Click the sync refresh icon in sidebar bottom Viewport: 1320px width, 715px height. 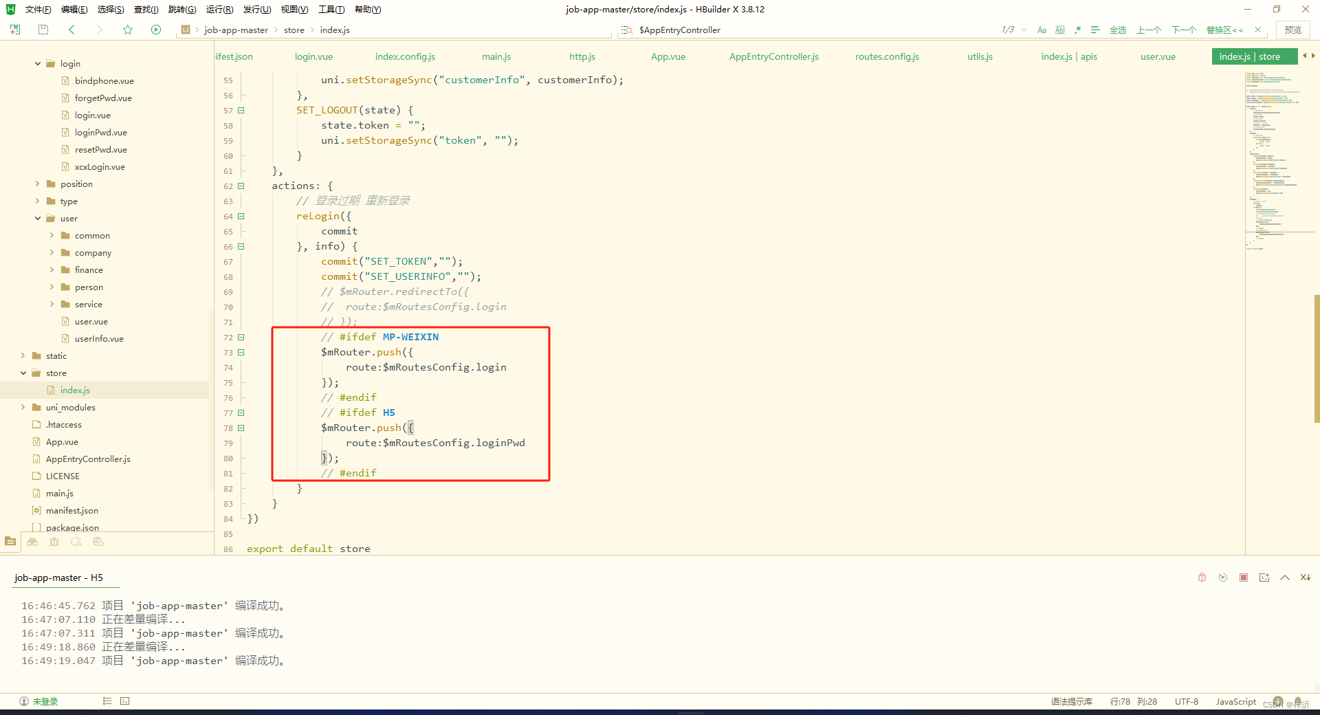pos(76,542)
